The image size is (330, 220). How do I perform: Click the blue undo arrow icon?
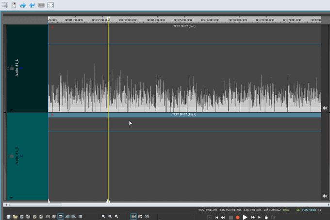tap(32, 5)
